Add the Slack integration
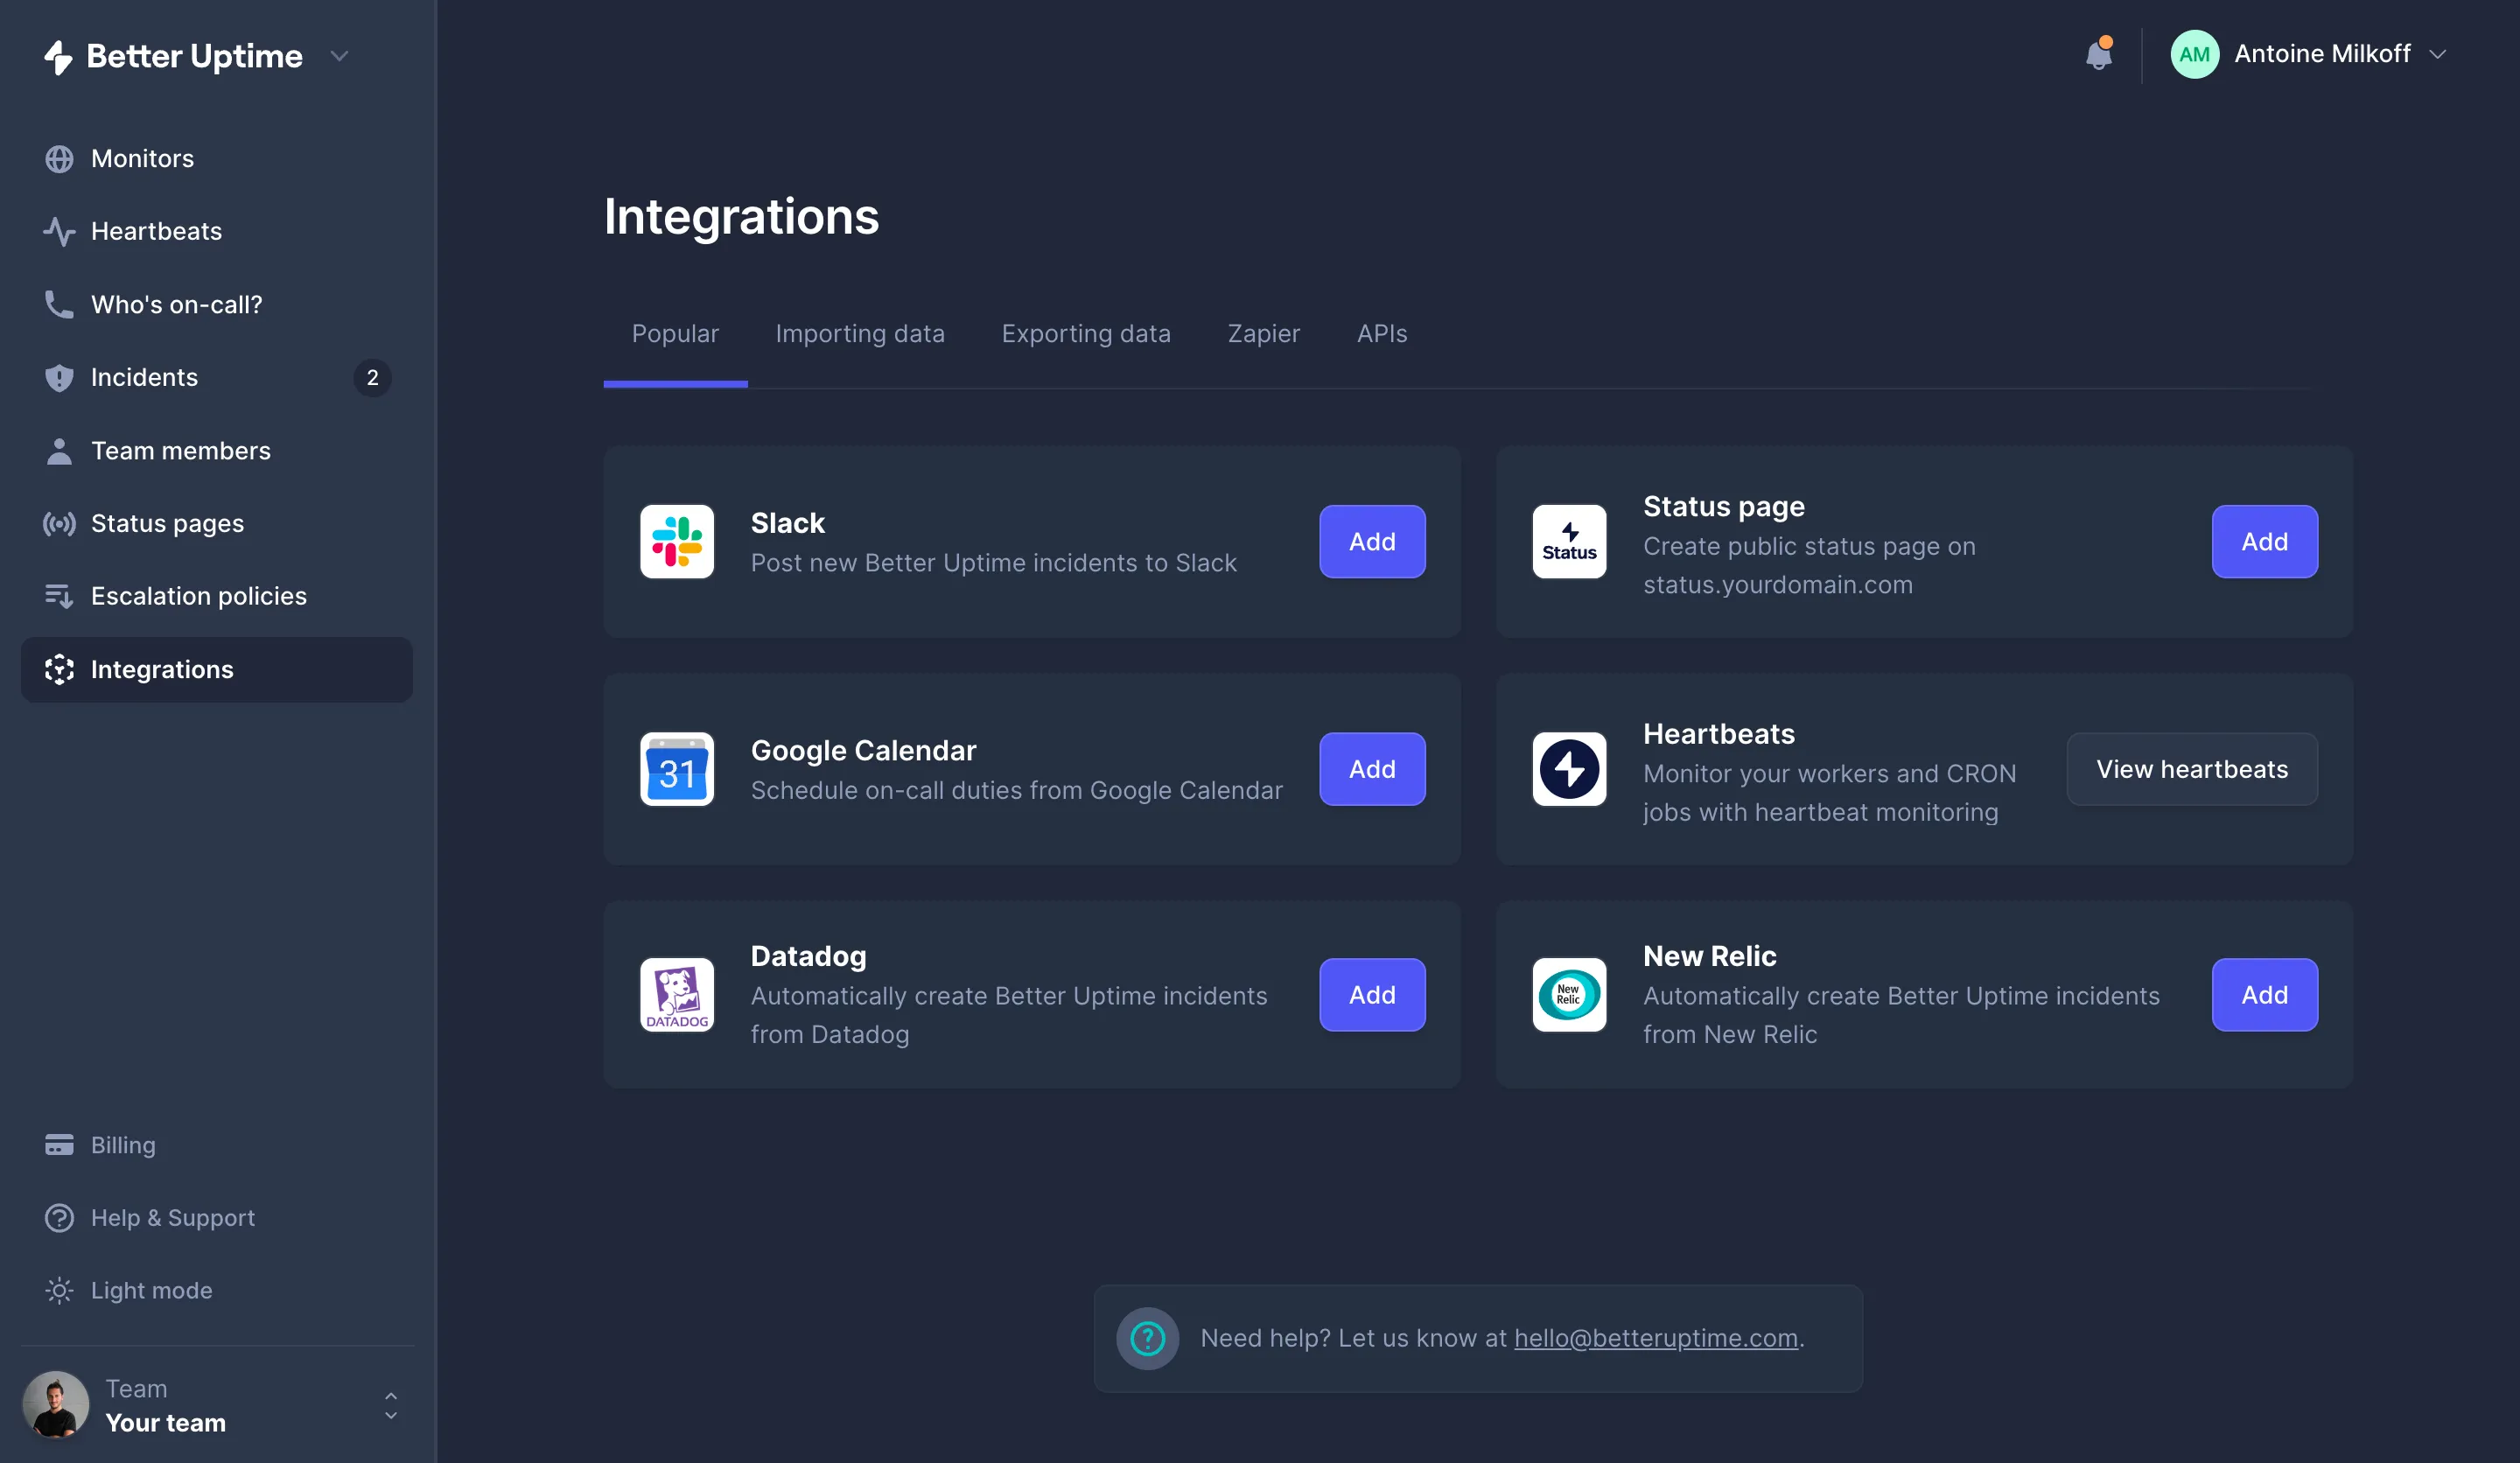Viewport: 2520px width, 1463px height. [x=1371, y=542]
